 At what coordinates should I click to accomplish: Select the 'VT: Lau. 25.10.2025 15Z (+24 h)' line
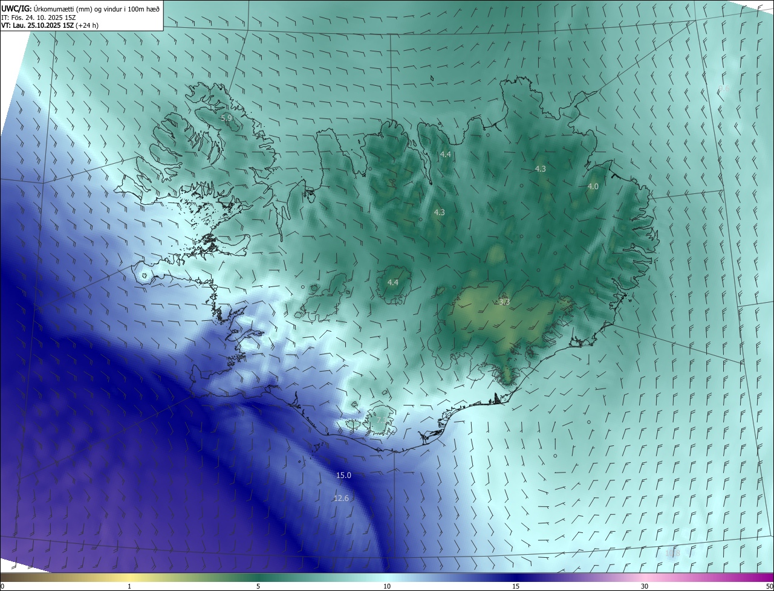pos(50,25)
